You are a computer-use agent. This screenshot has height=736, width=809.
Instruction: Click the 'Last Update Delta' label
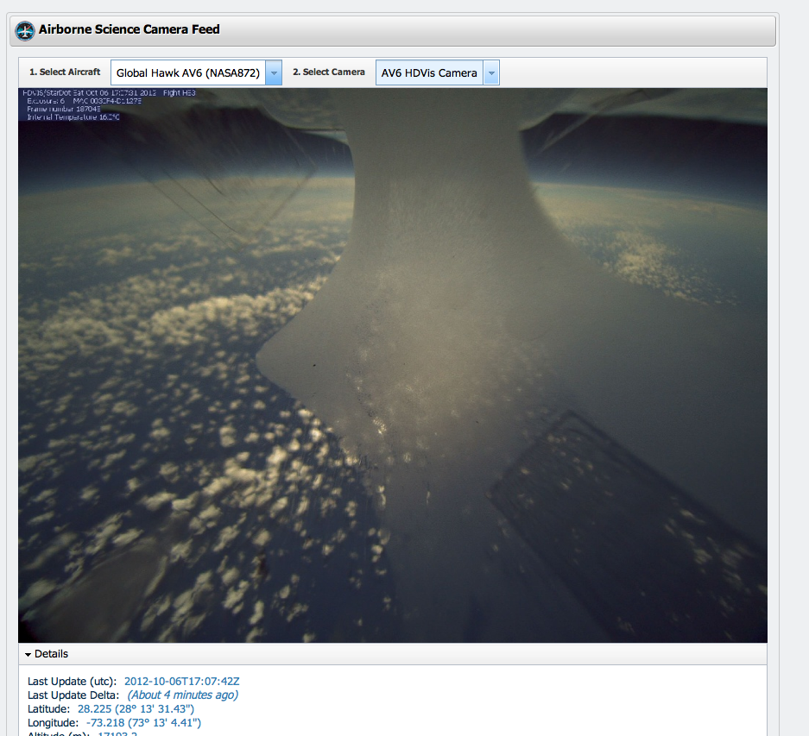point(74,695)
